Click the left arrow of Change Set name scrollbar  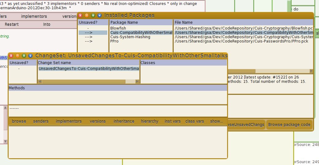coord(40,82)
